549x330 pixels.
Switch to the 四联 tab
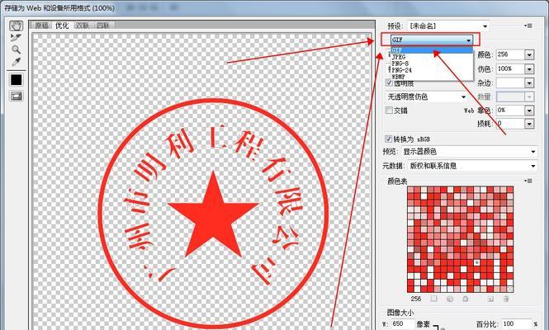point(103,26)
